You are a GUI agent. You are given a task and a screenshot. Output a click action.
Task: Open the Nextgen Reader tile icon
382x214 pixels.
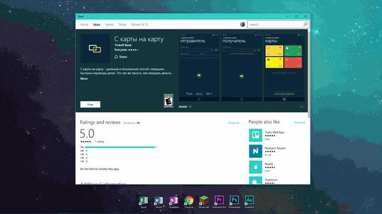[x=255, y=151]
